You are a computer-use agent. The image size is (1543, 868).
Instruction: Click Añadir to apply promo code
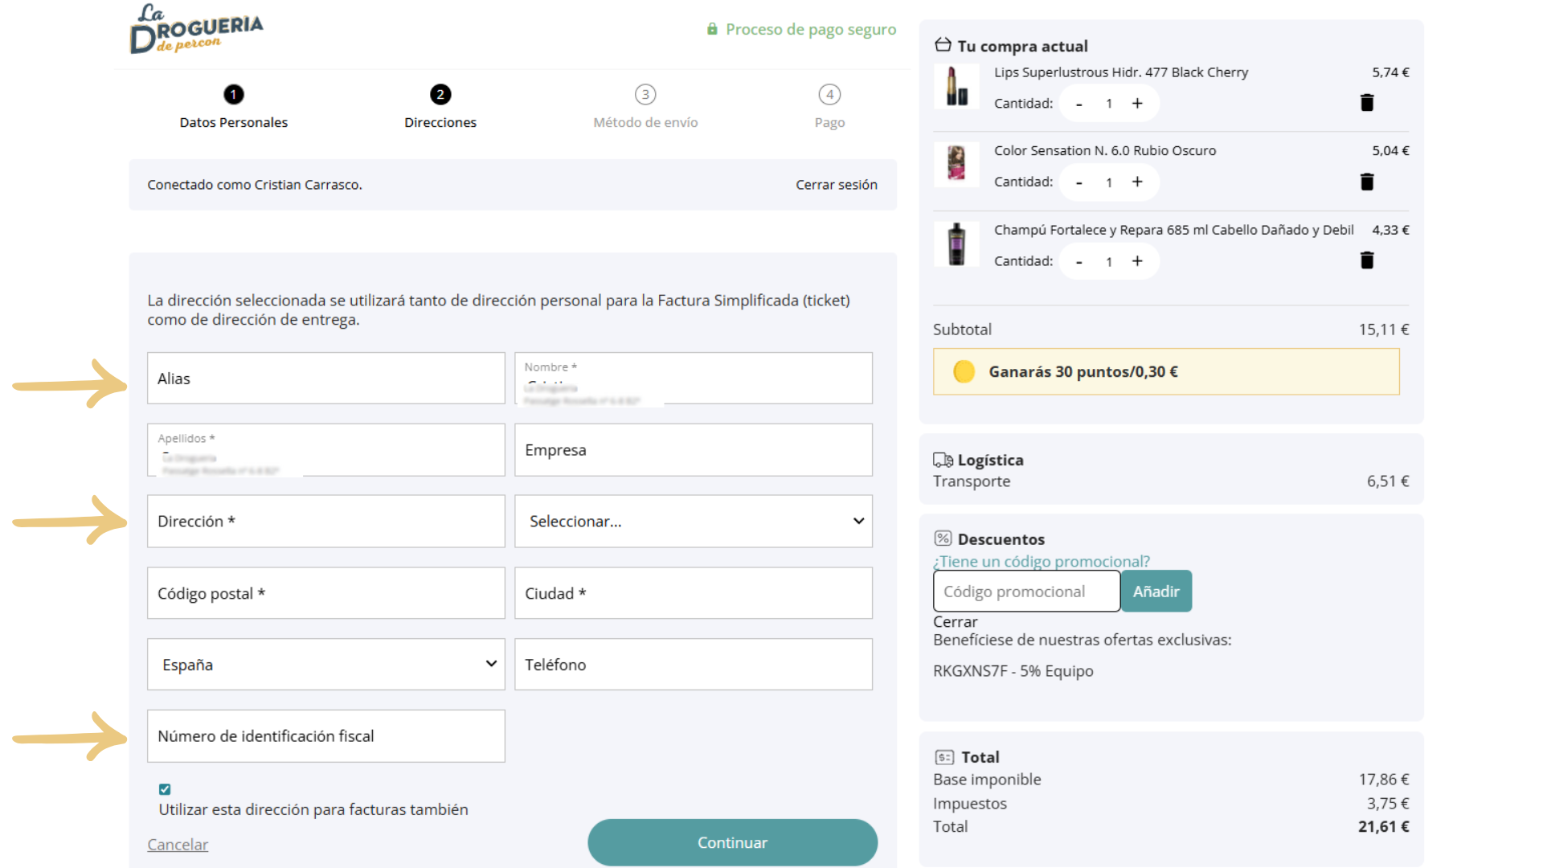(x=1156, y=592)
